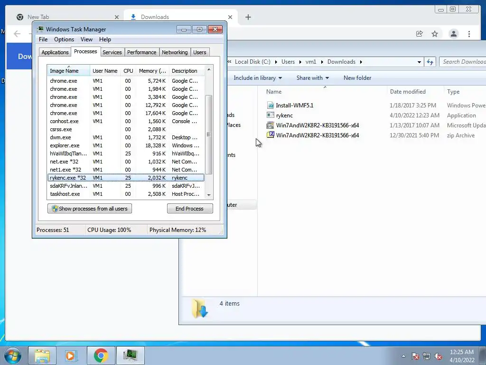
Task: Click process list scroll up arrow
Action: pyautogui.click(x=209, y=69)
